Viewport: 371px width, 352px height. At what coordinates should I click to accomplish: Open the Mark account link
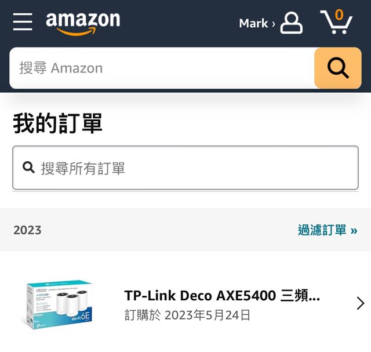tap(253, 23)
